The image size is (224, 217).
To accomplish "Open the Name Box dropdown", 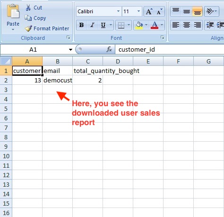I will click(70, 50).
